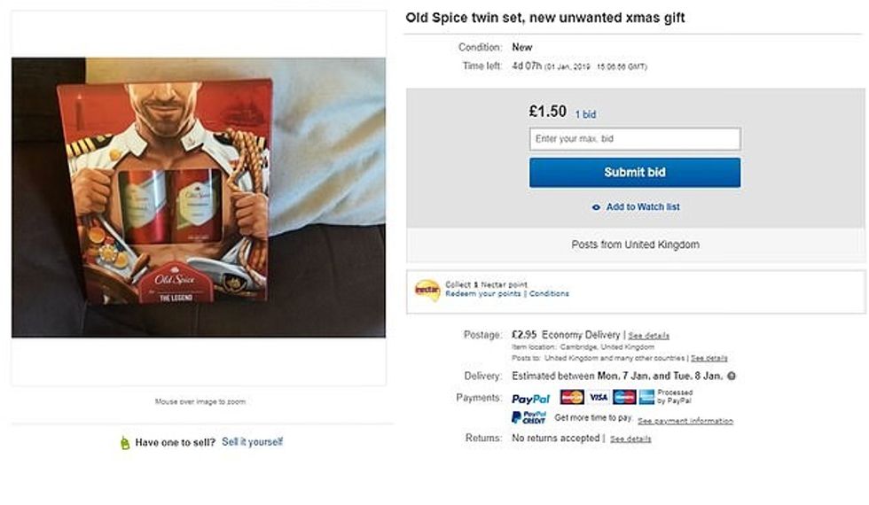869x505 pixels.
Task: Click the MasterCard icon
Action: coord(572,397)
